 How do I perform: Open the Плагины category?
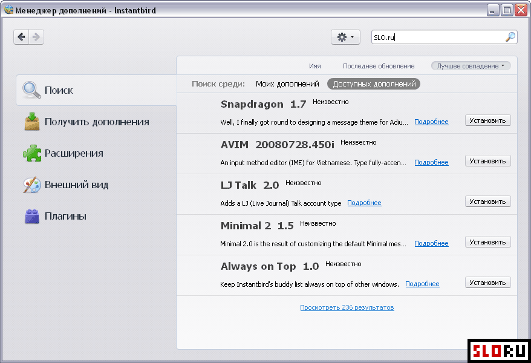pyautogui.click(x=96, y=216)
